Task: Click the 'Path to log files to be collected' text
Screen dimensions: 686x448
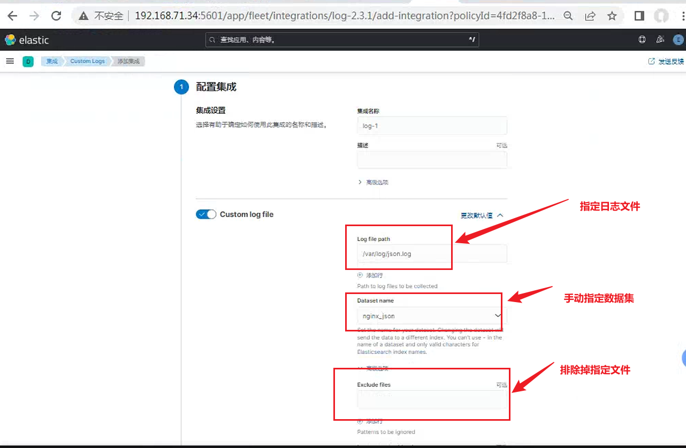Action: coord(397,286)
